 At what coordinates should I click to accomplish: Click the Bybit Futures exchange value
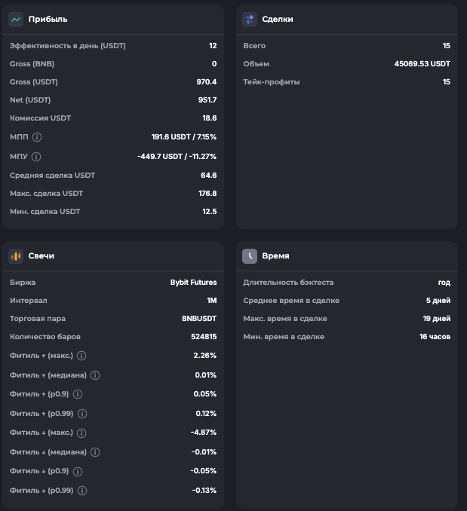click(193, 283)
